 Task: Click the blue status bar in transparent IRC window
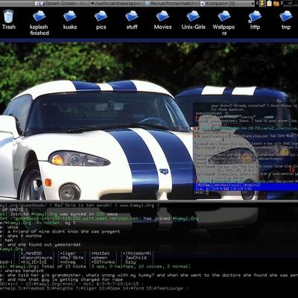(246, 187)
